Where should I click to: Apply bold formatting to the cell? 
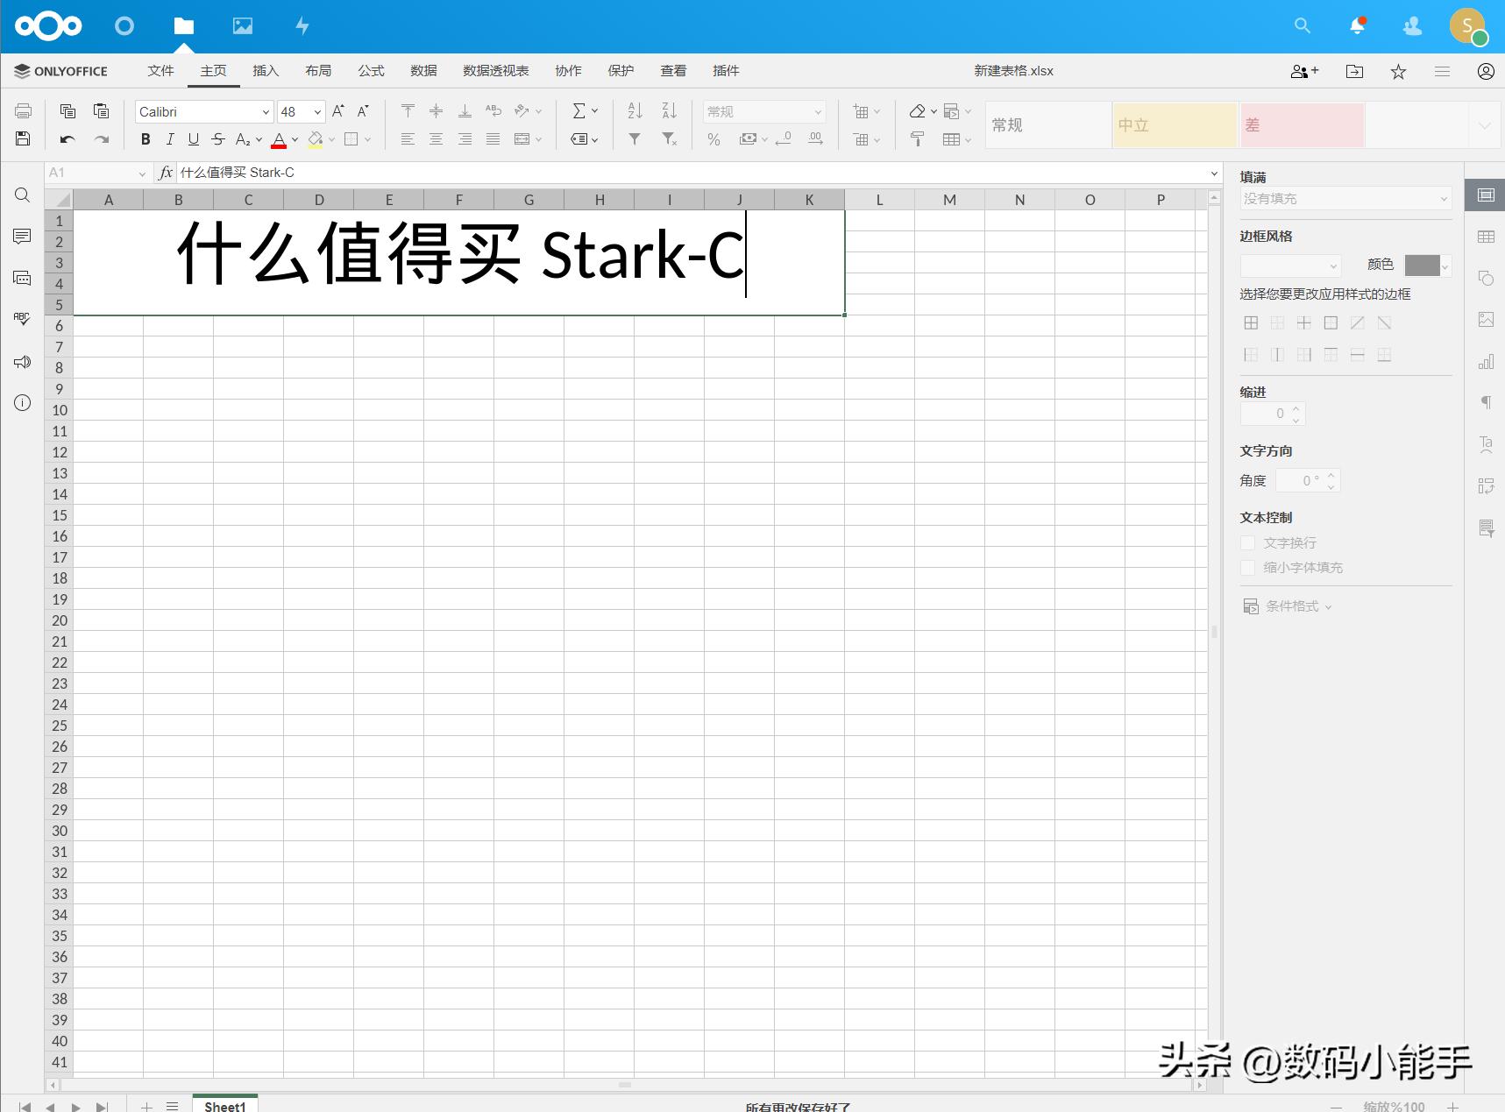[146, 138]
